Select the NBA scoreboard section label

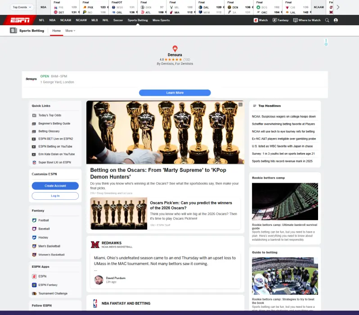[x=44, y=7]
